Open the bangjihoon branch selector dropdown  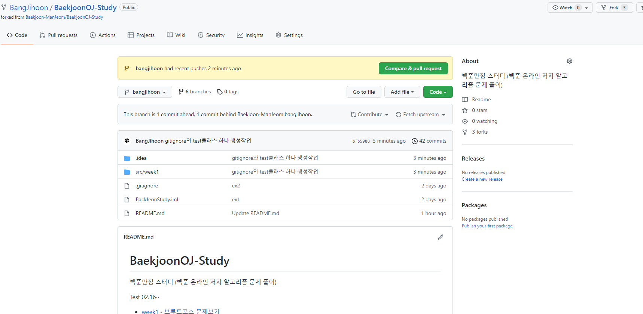[145, 92]
